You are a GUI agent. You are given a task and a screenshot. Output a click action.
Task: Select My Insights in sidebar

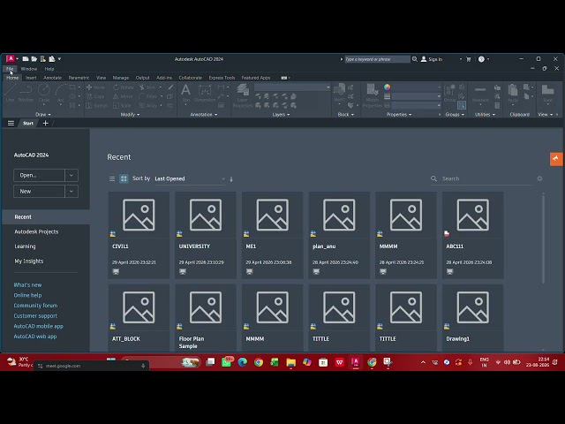[29, 261]
